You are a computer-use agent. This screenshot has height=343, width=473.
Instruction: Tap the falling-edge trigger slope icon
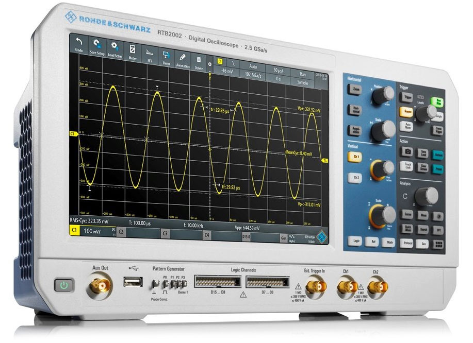233,63
